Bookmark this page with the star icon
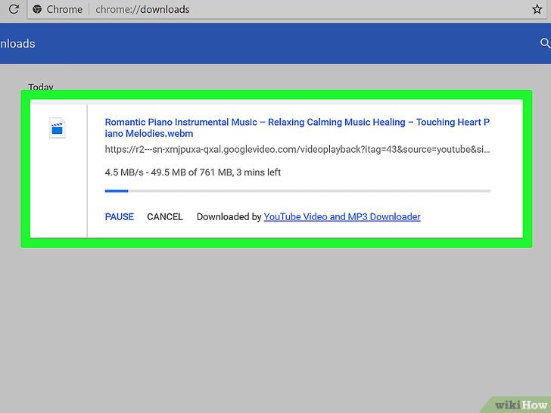The image size is (551, 413). pyautogui.click(x=537, y=9)
